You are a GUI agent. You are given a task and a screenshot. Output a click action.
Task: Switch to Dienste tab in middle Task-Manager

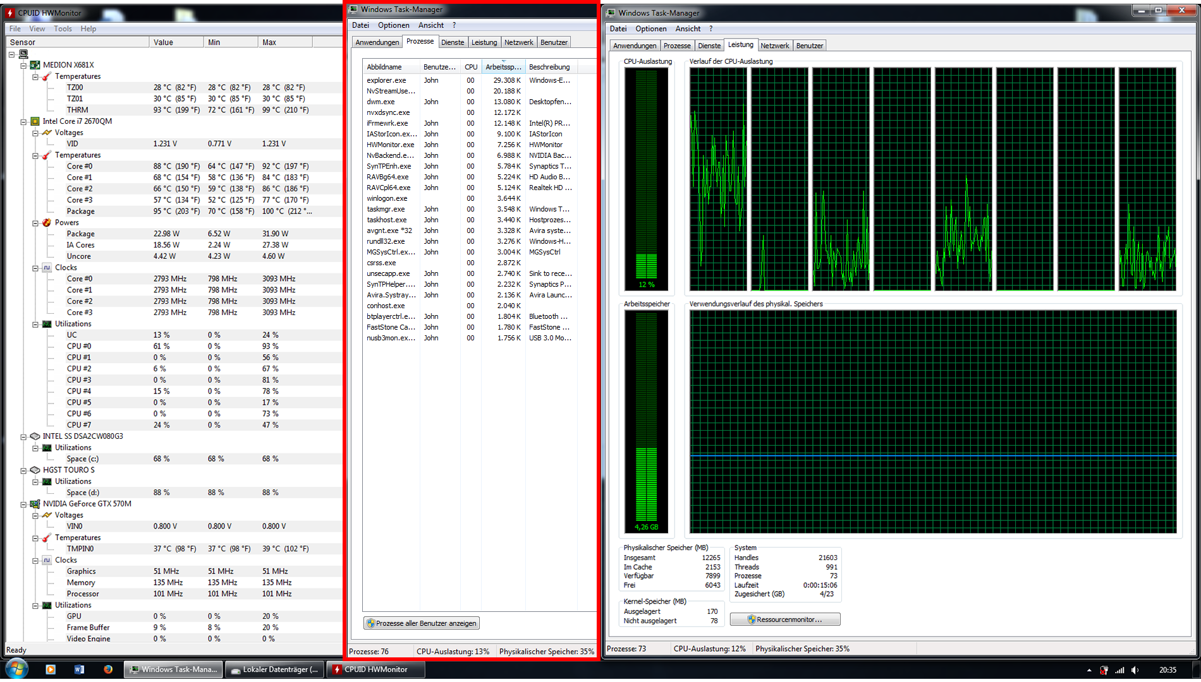[x=453, y=42]
